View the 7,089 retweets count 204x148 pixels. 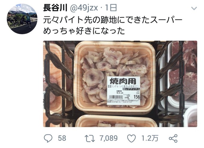pos(109,138)
